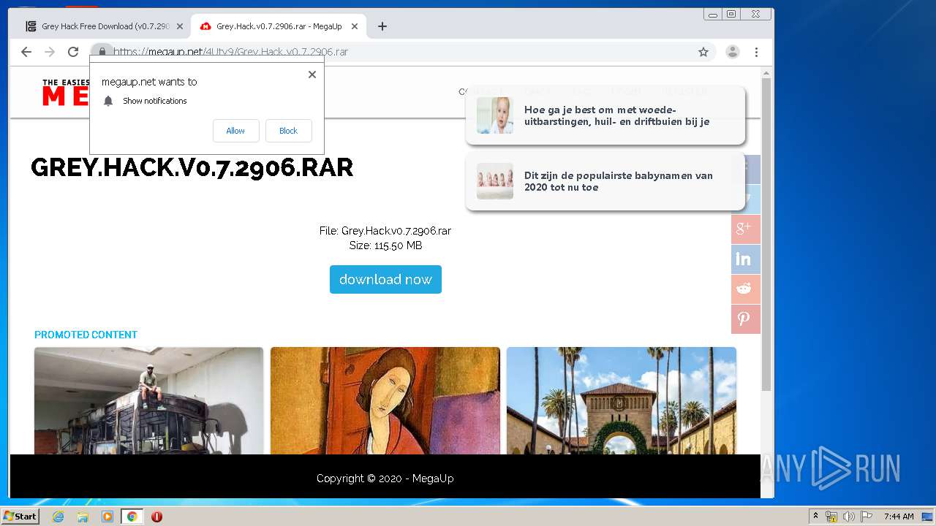Launch Internet Explorer from taskbar
This screenshot has height=526, width=936.
click(58, 517)
